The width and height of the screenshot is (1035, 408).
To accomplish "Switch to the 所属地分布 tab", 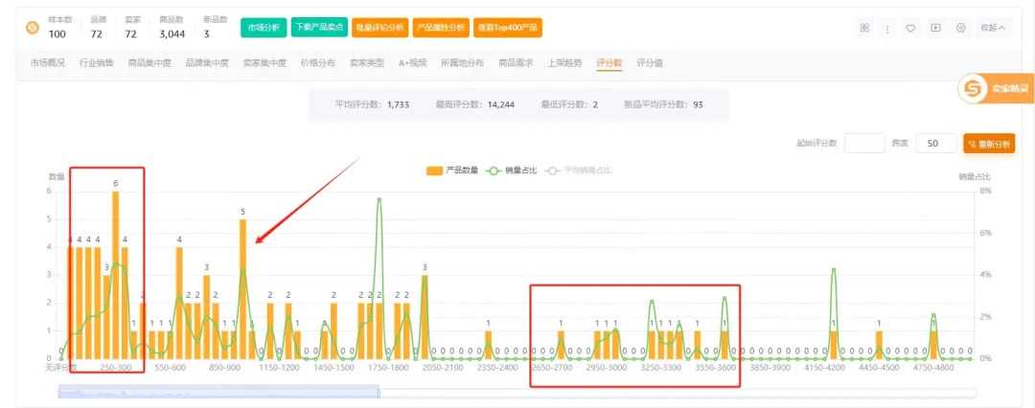I will (x=462, y=63).
